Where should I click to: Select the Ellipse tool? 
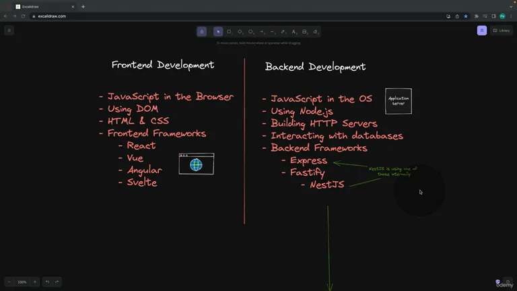[x=251, y=32]
